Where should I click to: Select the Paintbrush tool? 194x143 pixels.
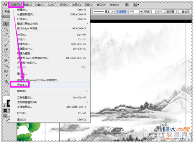pos(6,45)
